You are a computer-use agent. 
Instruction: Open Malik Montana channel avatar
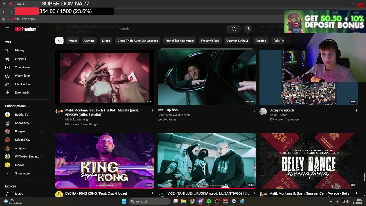59,112
